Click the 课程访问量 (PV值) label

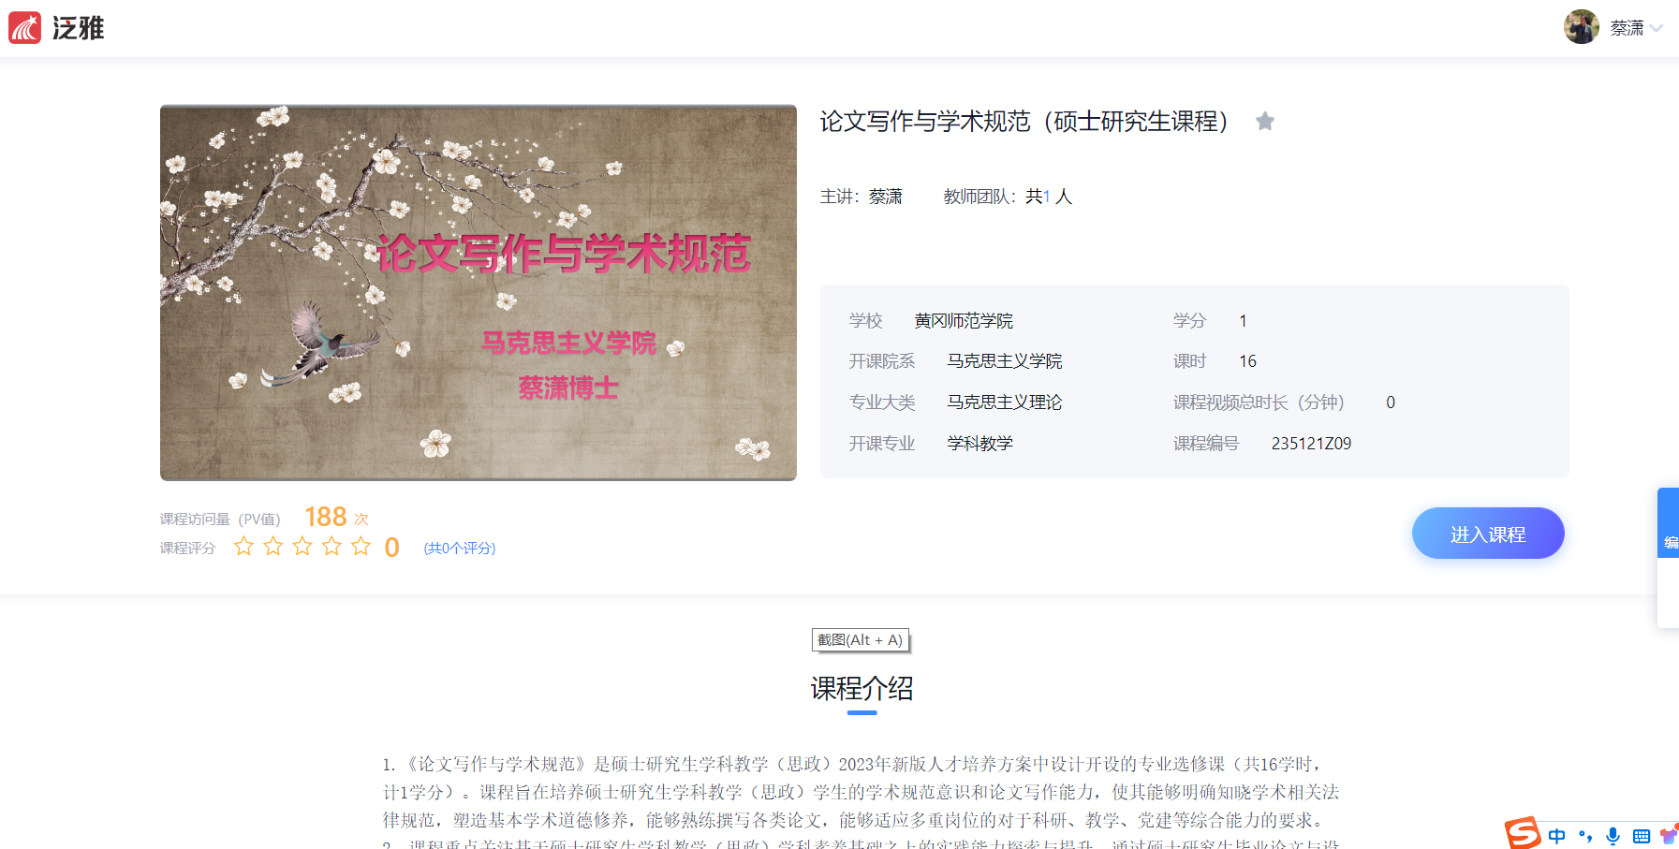tap(220, 520)
